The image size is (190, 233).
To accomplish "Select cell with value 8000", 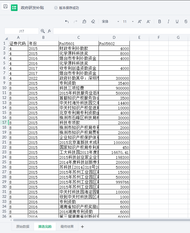I will pyautogui.click(x=114, y=53).
